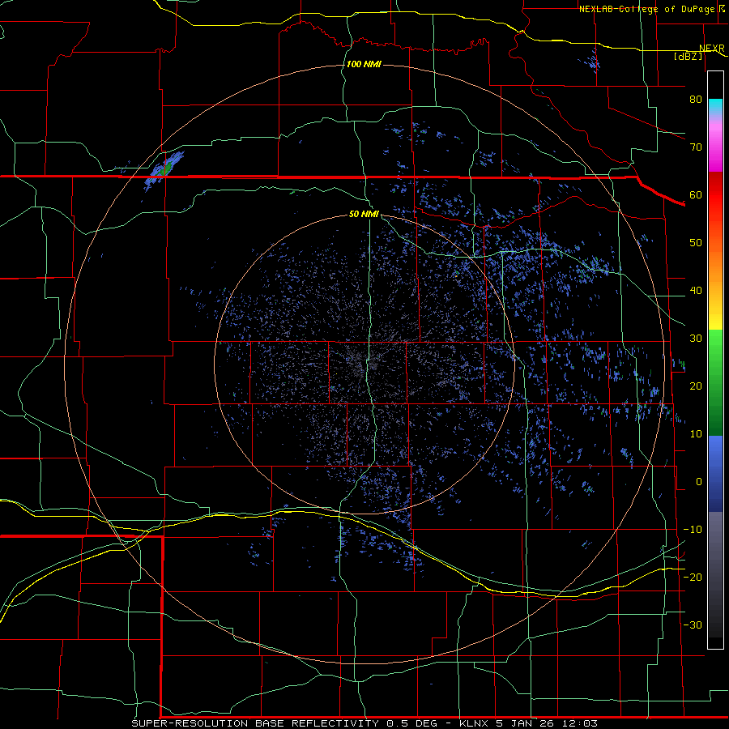Click the 0 value on the dBZ scale

(x=699, y=482)
